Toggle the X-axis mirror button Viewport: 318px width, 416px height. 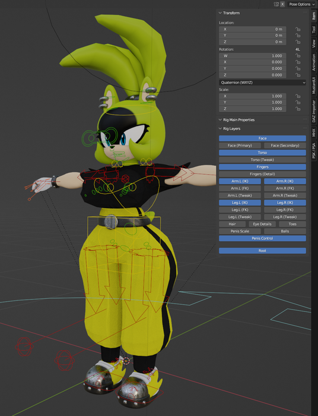click(x=282, y=4)
